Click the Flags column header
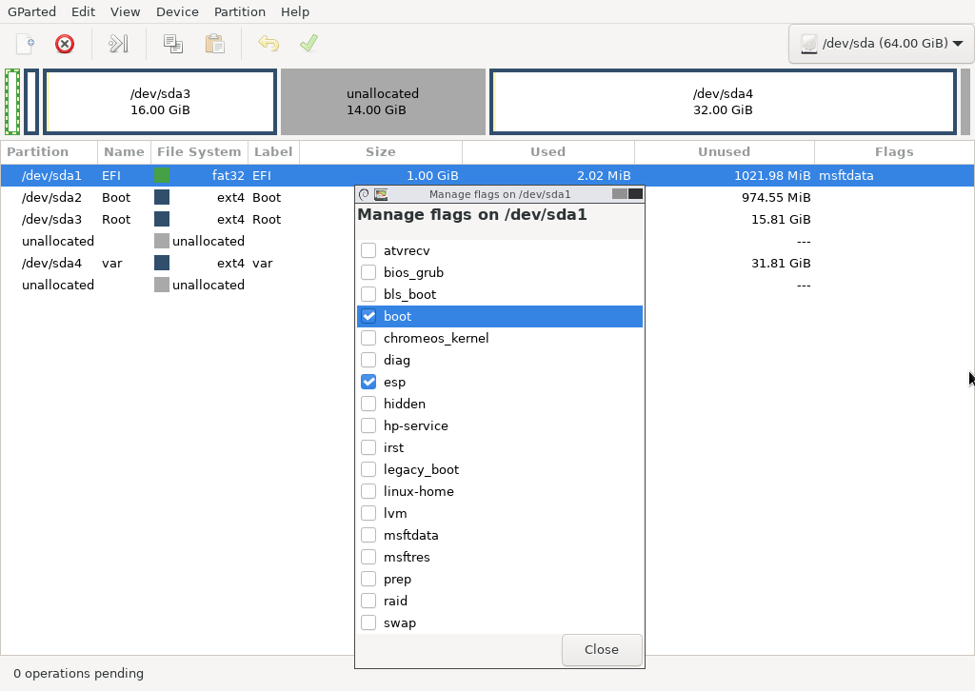This screenshot has width=975, height=691. click(x=894, y=151)
